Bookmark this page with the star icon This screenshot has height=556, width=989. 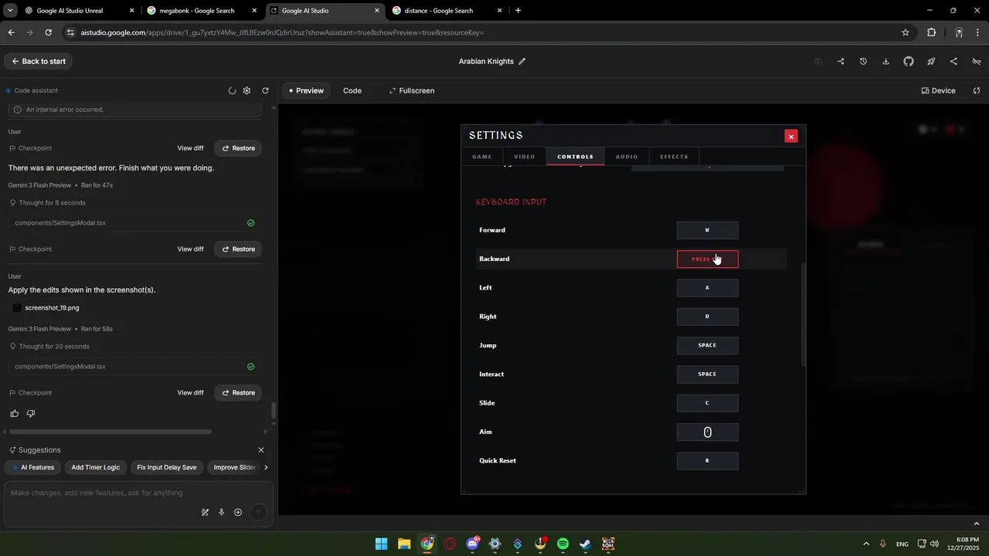(x=906, y=32)
